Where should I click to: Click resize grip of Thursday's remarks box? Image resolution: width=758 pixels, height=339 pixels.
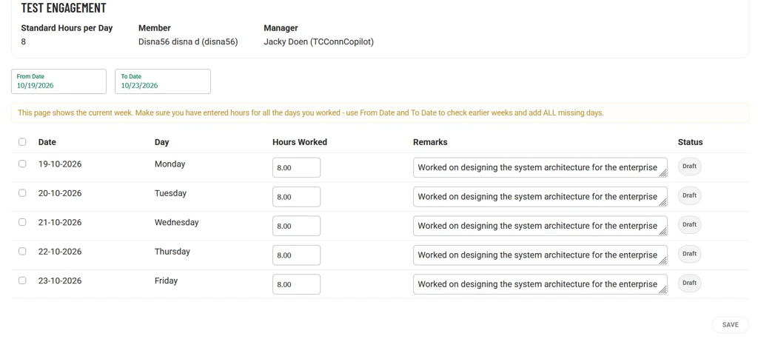[x=663, y=261]
